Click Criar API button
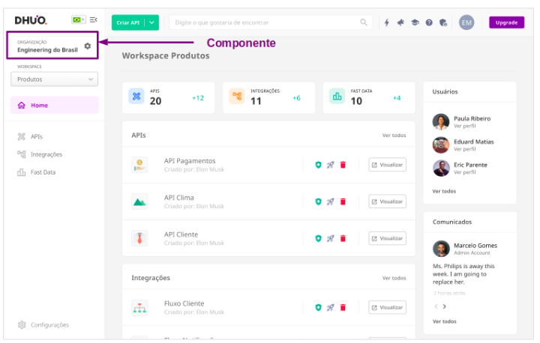This screenshot has width=540, height=343. (x=127, y=22)
